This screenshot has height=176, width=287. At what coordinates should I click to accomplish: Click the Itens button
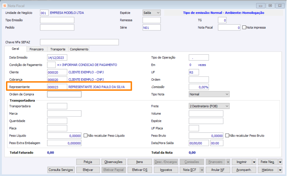click(139, 162)
